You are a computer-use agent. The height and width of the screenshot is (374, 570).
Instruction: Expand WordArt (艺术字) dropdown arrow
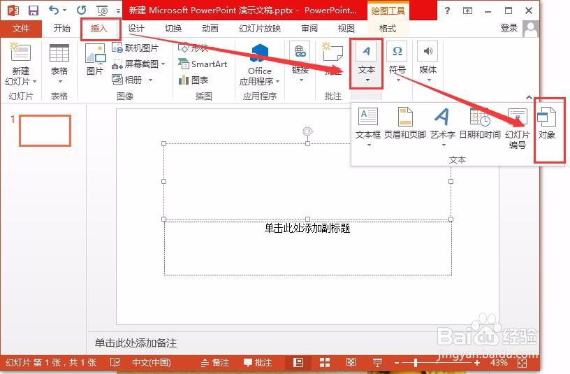(443, 145)
